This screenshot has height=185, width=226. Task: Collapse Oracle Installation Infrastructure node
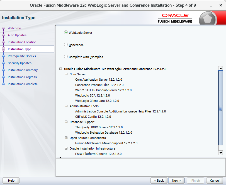(66, 148)
